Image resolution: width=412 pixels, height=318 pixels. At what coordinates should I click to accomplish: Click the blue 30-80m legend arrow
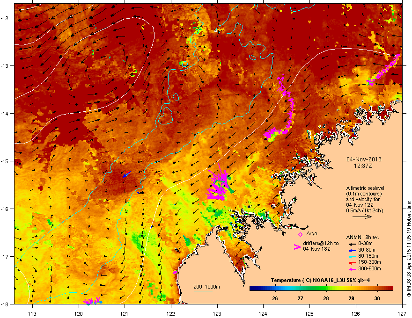(x=352, y=250)
